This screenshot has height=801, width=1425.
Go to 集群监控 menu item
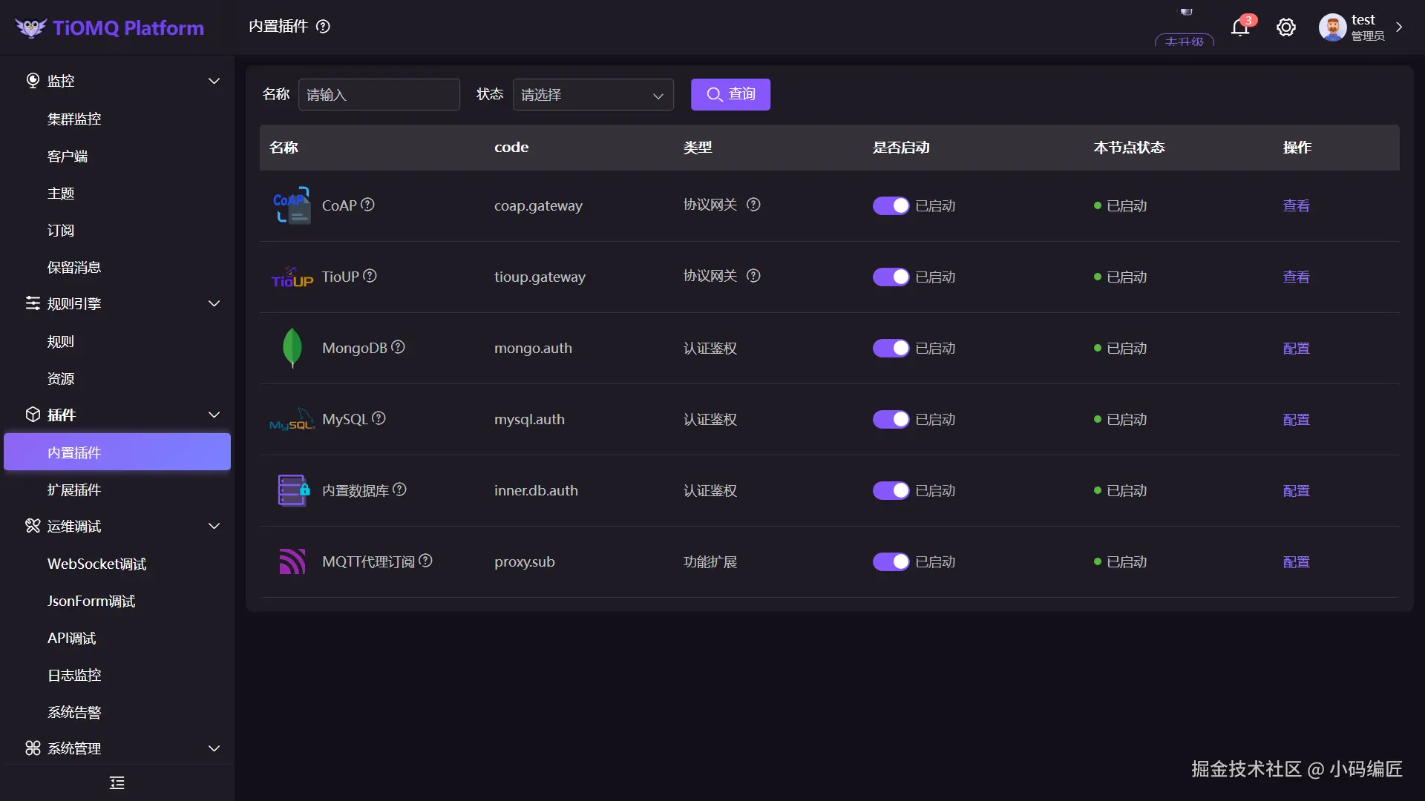coord(74,119)
